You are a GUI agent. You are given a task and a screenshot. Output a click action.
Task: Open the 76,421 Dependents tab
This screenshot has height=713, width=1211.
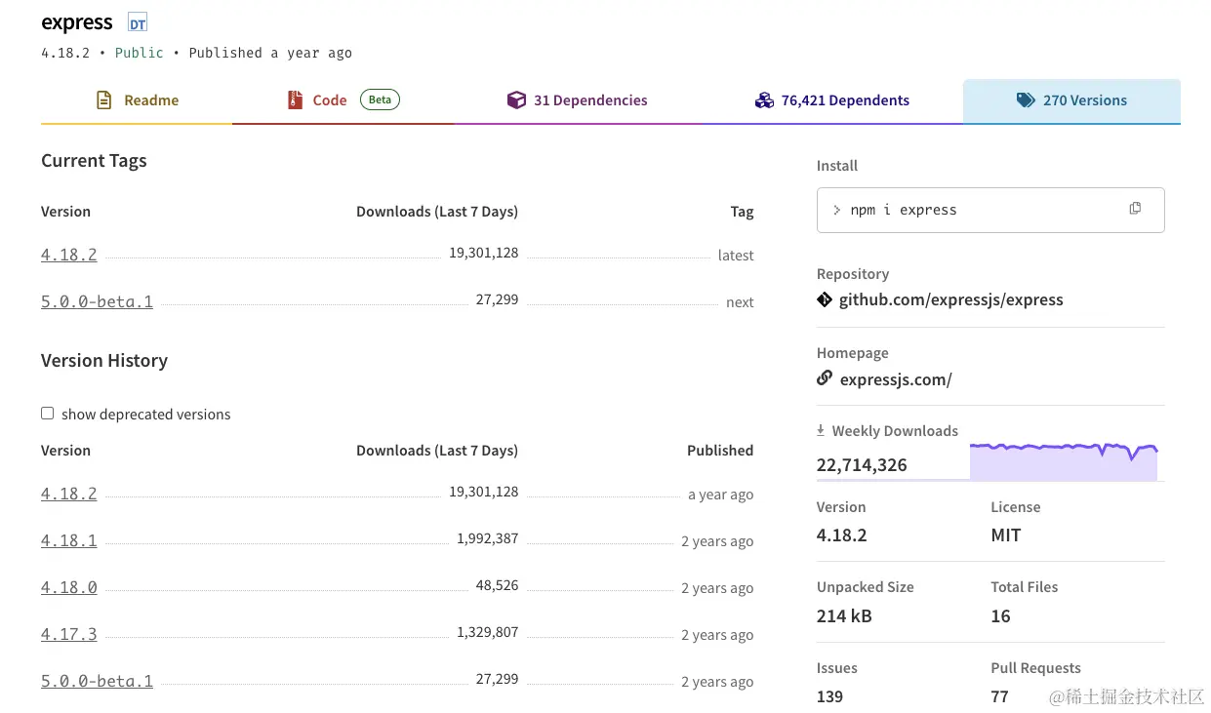(832, 100)
